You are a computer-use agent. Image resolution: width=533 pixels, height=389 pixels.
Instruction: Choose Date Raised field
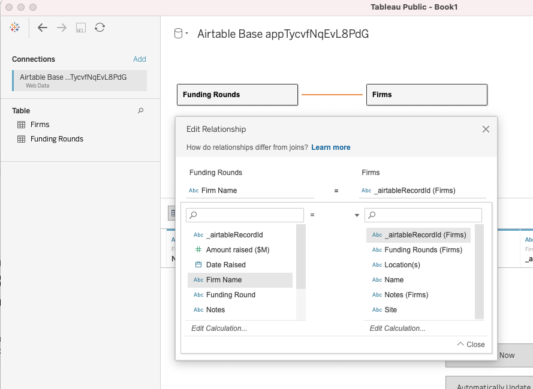pos(240,265)
